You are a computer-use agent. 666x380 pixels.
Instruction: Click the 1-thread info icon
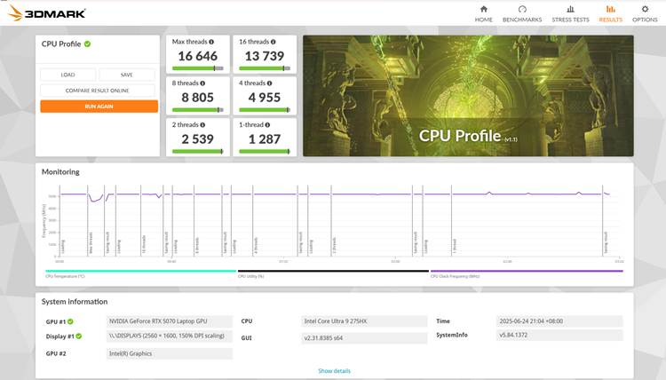[267, 125]
